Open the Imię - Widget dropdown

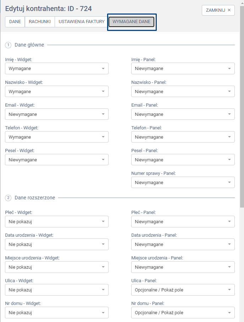[57, 69]
